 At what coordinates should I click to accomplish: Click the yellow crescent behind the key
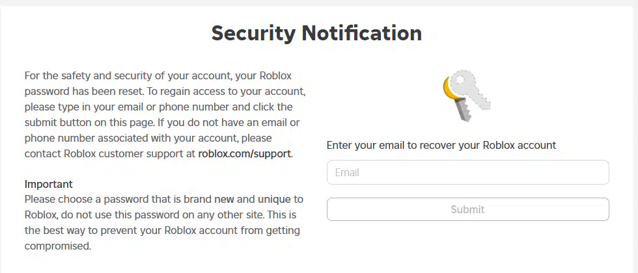tap(449, 89)
